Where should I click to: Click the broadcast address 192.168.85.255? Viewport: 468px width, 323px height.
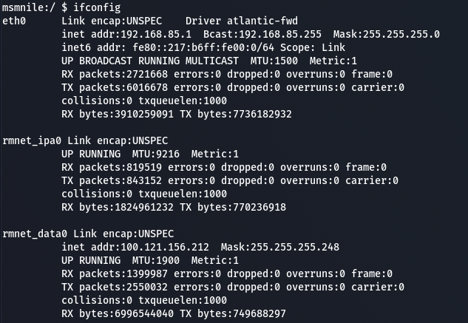(x=280, y=34)
